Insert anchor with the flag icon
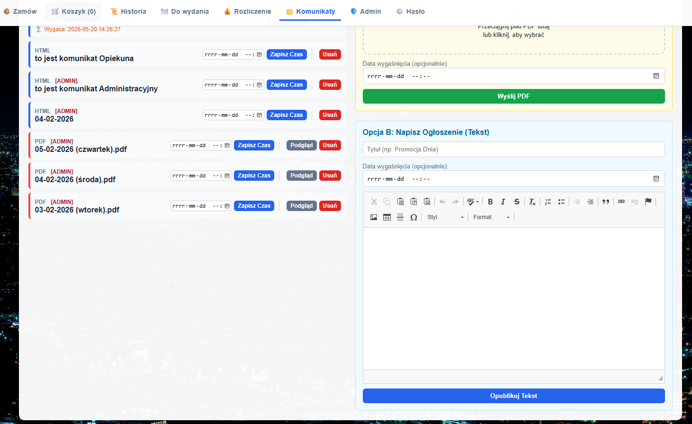 [648, 202]
